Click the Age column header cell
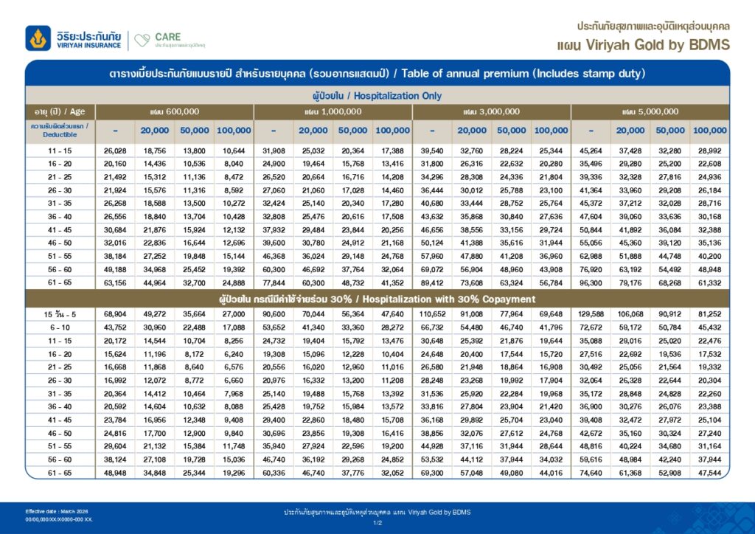The width and height of the screenshot is (755, 534). (x=60, y=111)
